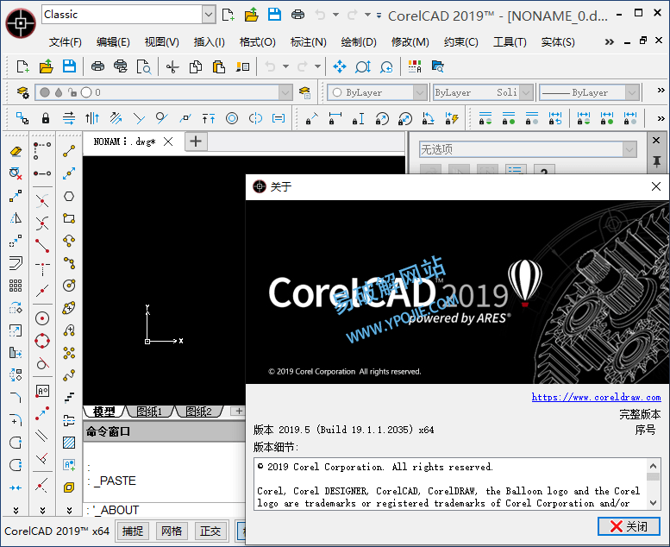Screen dimensions: 670x547
Task: Click the Save icon in the standard toolbar
Action: (x=69, y=66)
